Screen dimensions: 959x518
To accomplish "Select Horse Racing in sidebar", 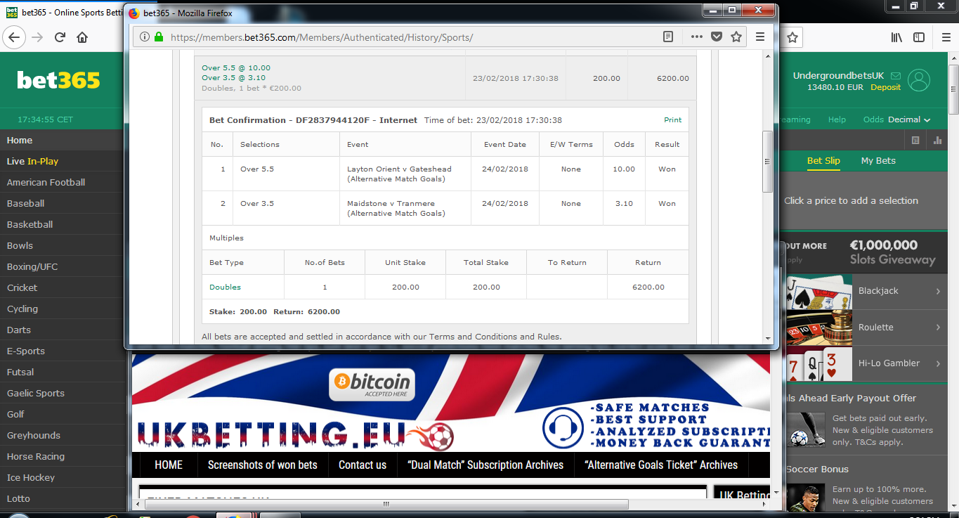I will coord(63,456).
